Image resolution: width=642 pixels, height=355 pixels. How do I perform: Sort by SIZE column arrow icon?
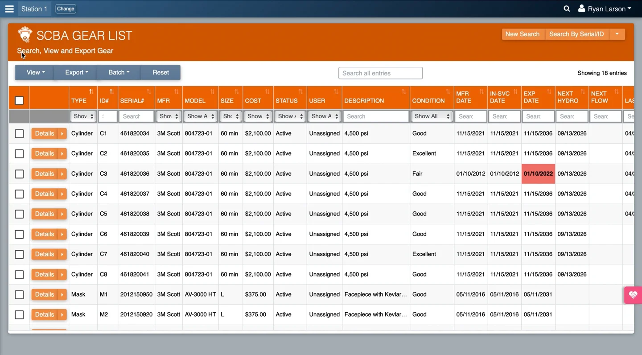point(237,91)
